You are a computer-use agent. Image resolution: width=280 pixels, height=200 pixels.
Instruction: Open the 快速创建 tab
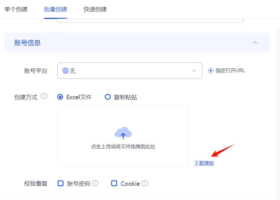tap(95, 9)
